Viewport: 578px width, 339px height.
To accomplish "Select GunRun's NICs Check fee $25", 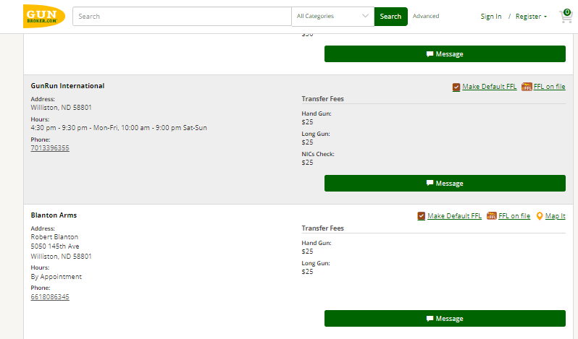I will point(307,163).
